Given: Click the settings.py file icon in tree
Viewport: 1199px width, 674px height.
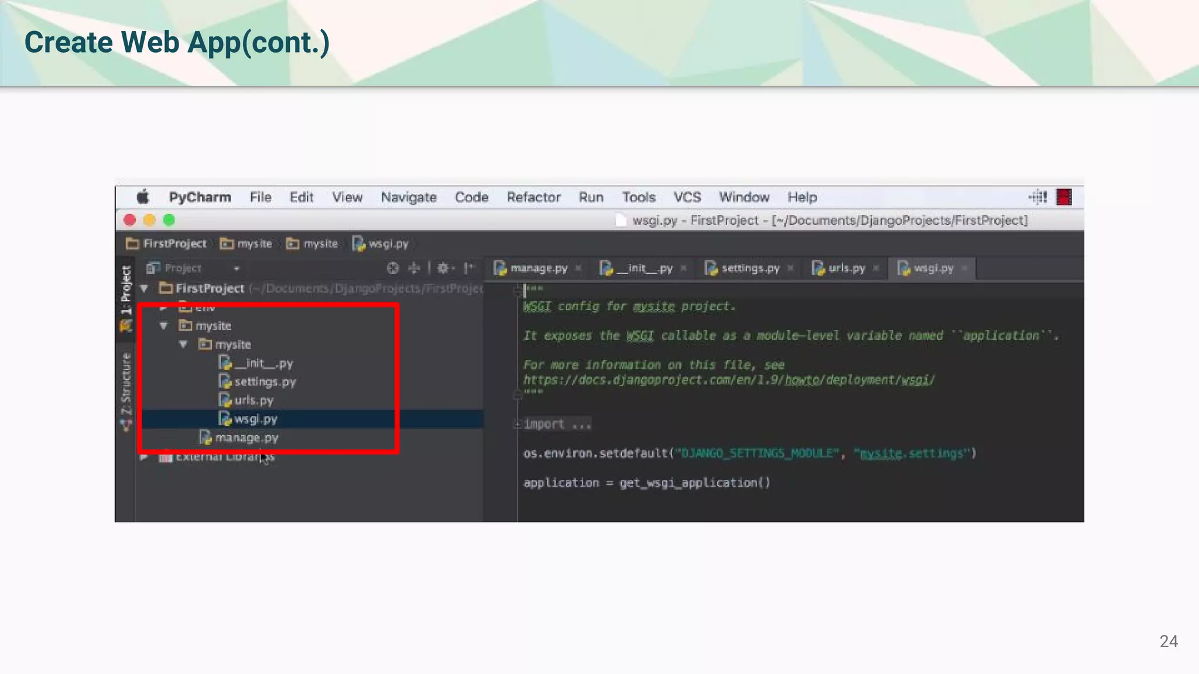Looking at the screenshot, I should coord(225,381).
